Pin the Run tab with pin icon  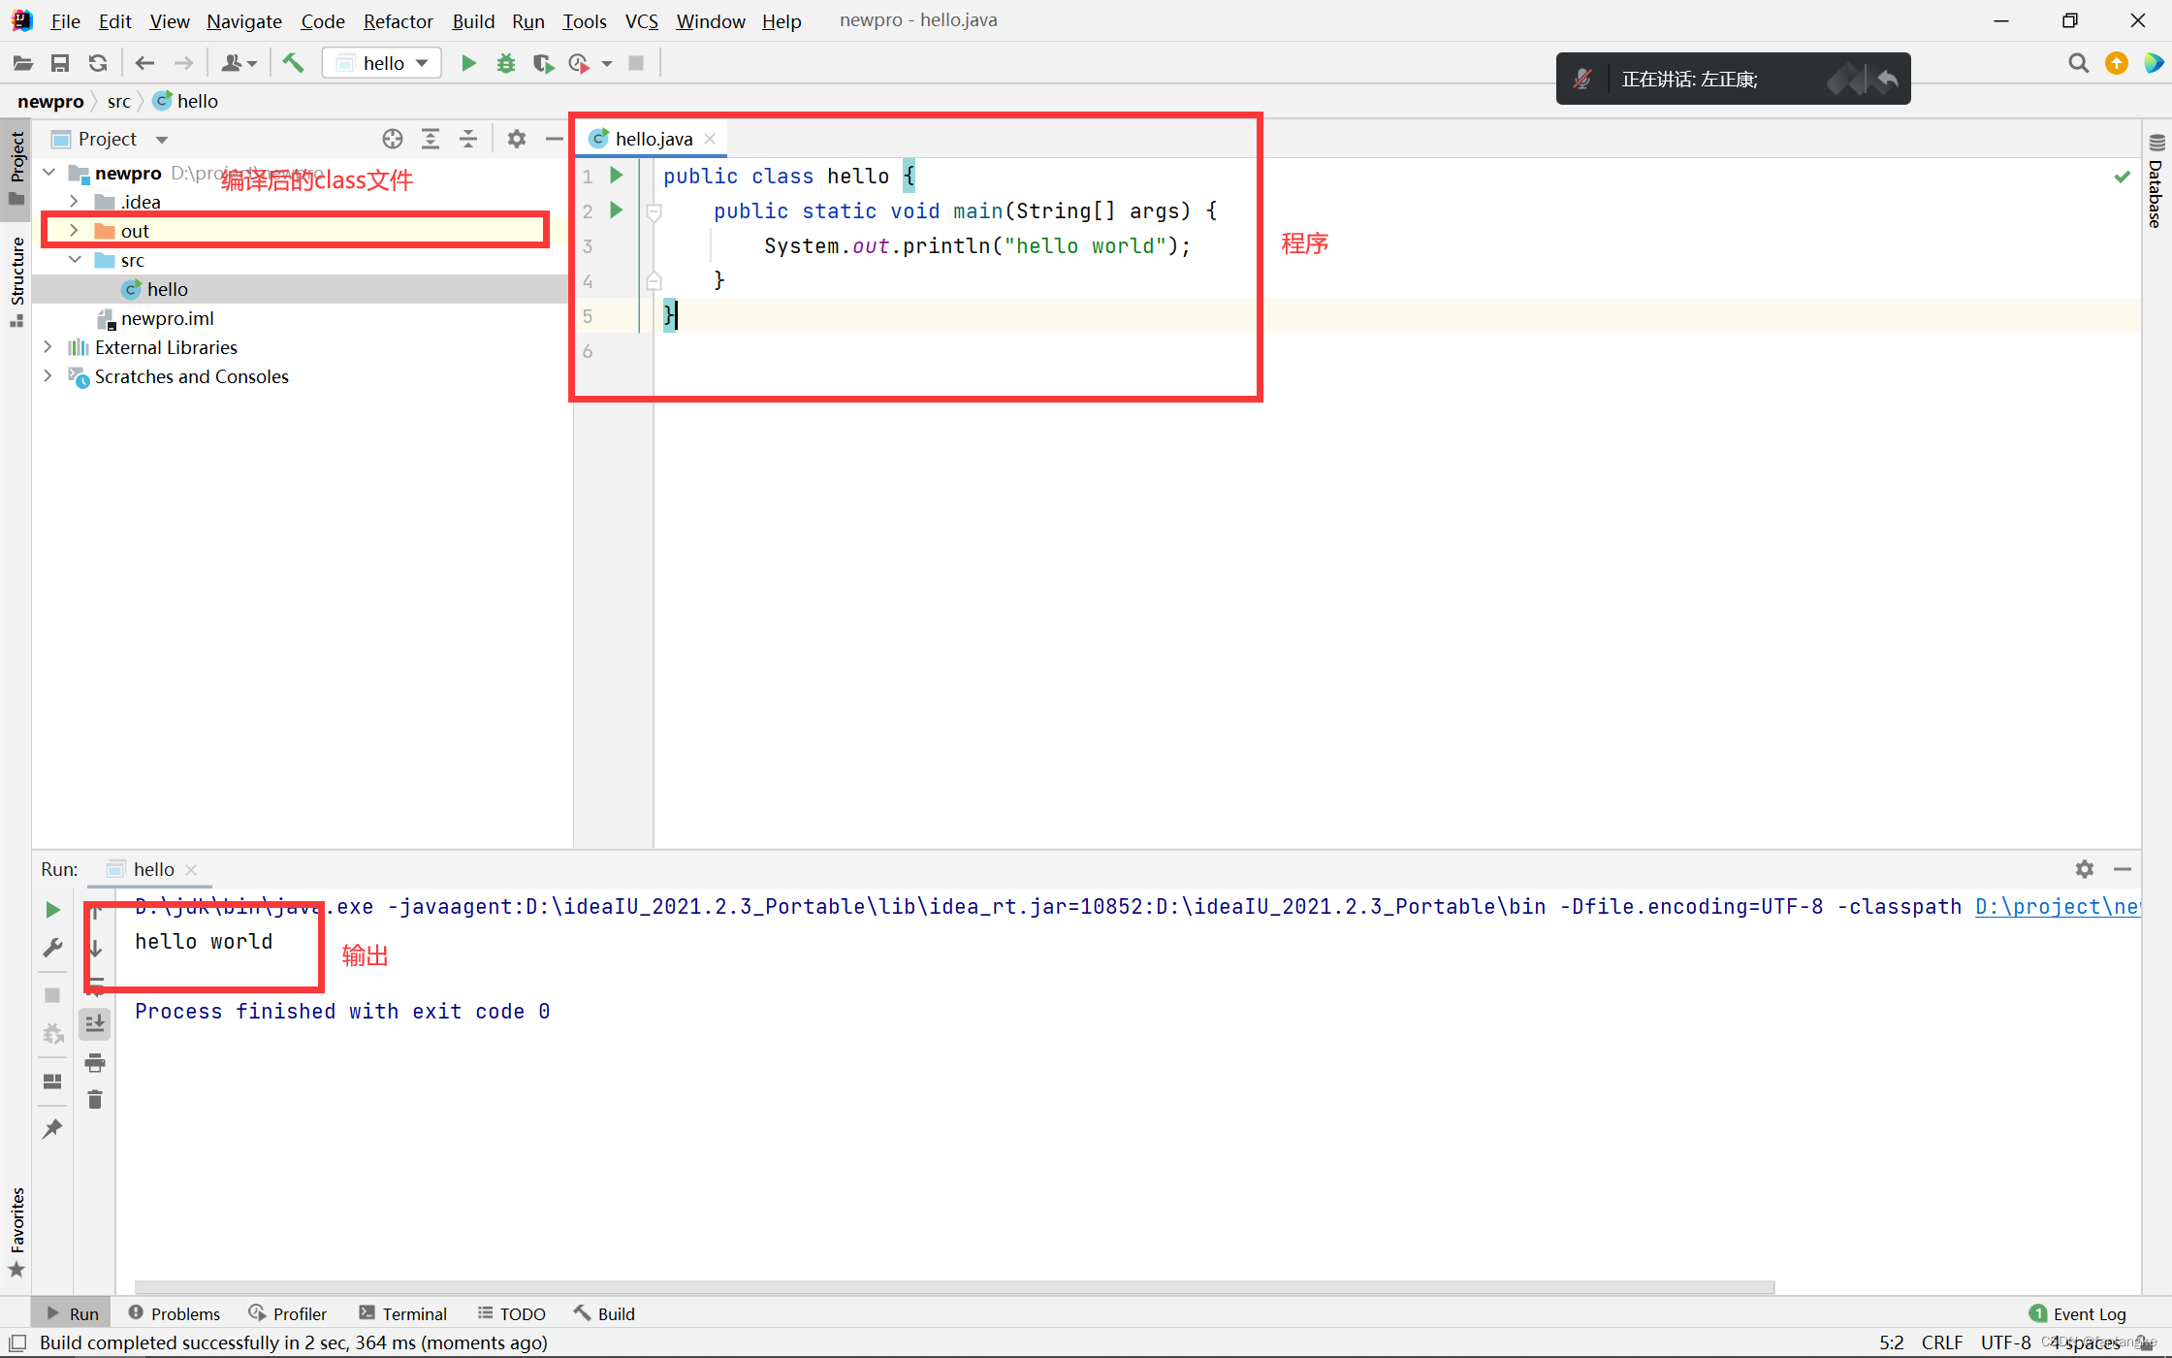[53, 1128]
